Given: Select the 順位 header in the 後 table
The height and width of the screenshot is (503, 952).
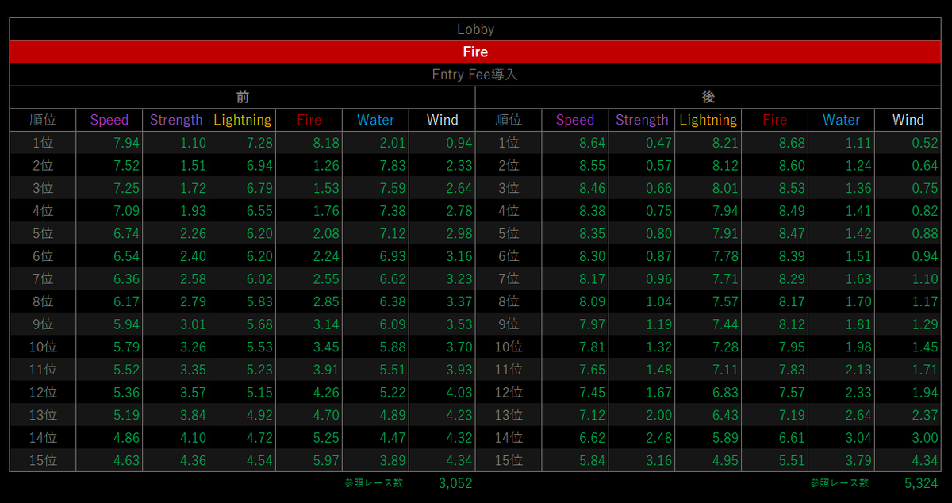Looking at the screenshot, I should pyautogui.click(x=509, y=120).
